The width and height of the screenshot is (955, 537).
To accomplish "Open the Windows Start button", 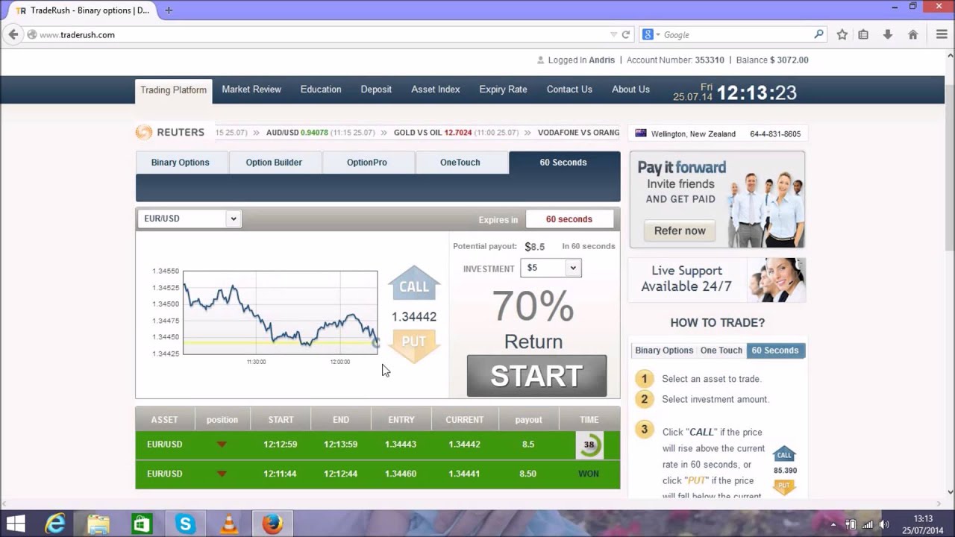I will pyautogui.click(x=15, y=524).
